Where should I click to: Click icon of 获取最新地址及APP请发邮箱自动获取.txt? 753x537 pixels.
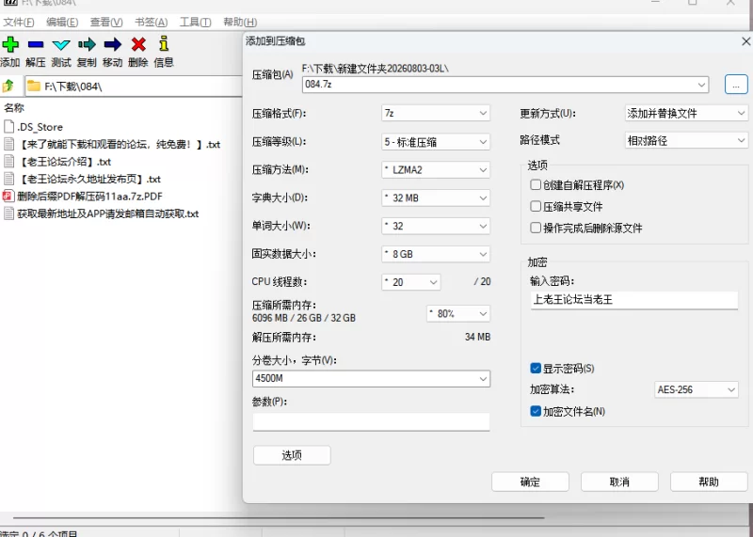pos(8,213)
